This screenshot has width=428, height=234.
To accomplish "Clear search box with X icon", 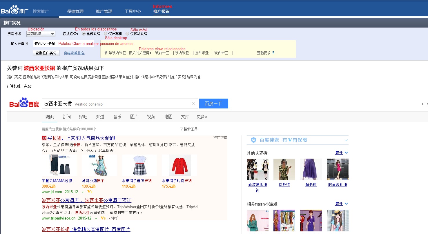I will [194, 104].
